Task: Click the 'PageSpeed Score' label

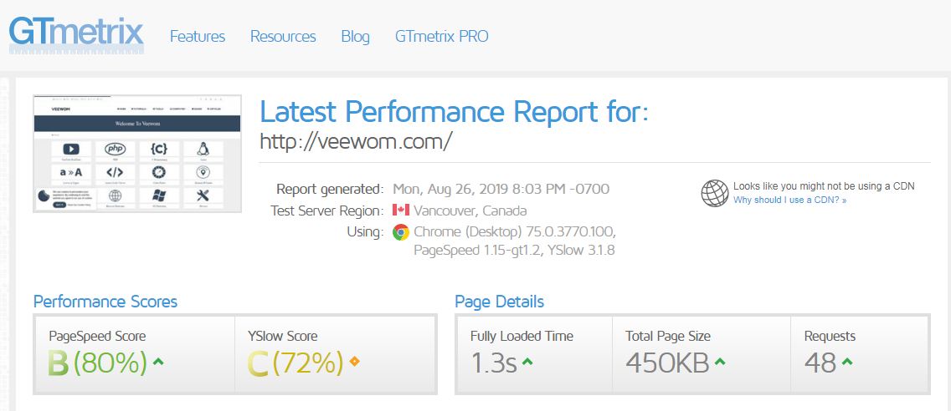Action: click(x=97, y=336)
